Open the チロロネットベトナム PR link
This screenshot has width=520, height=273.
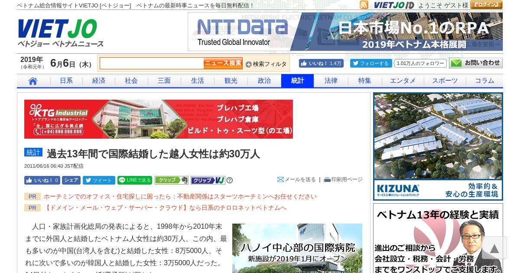click(x=165, y=208)
